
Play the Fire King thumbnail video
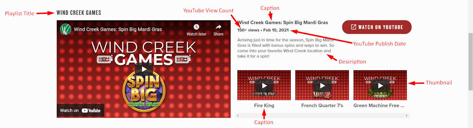[264, 86]
